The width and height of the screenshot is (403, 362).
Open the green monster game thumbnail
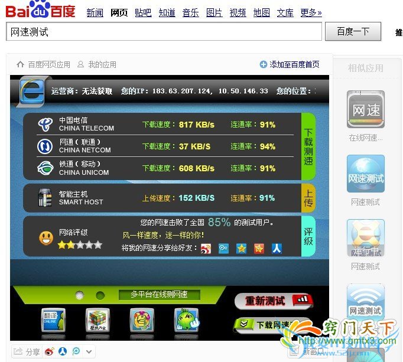[x=186, y=320]
